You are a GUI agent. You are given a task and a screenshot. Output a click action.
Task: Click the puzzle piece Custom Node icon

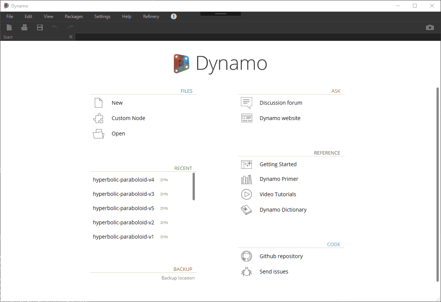coord(99,118)
